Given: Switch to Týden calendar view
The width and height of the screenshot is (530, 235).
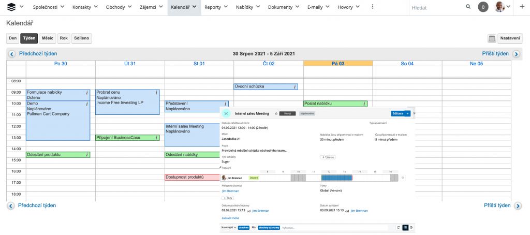Looking at the screenshot, I should 29,38.
